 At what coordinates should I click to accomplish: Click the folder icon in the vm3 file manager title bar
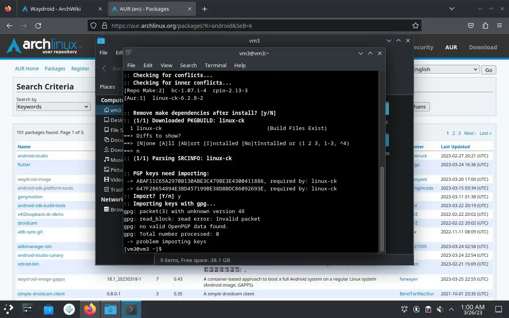click(x=101, y=41)
